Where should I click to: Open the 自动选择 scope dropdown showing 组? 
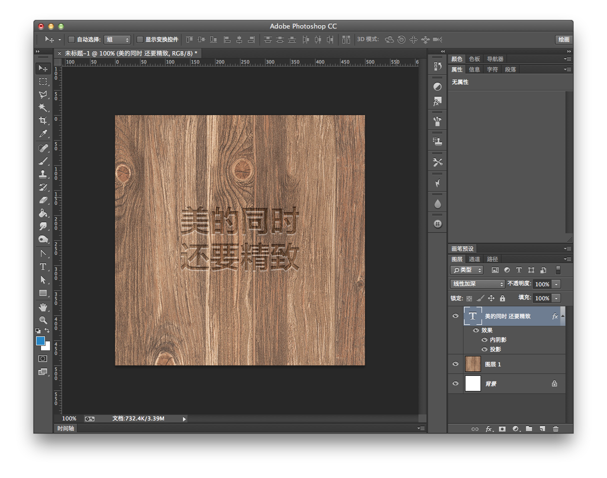[117, 39]
